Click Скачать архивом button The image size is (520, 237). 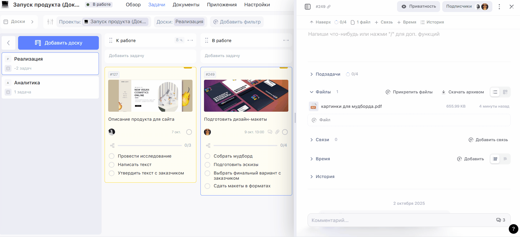tap(463, 92)
